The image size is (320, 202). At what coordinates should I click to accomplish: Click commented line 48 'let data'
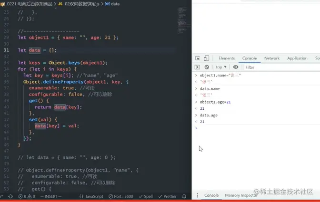(67, 157)
